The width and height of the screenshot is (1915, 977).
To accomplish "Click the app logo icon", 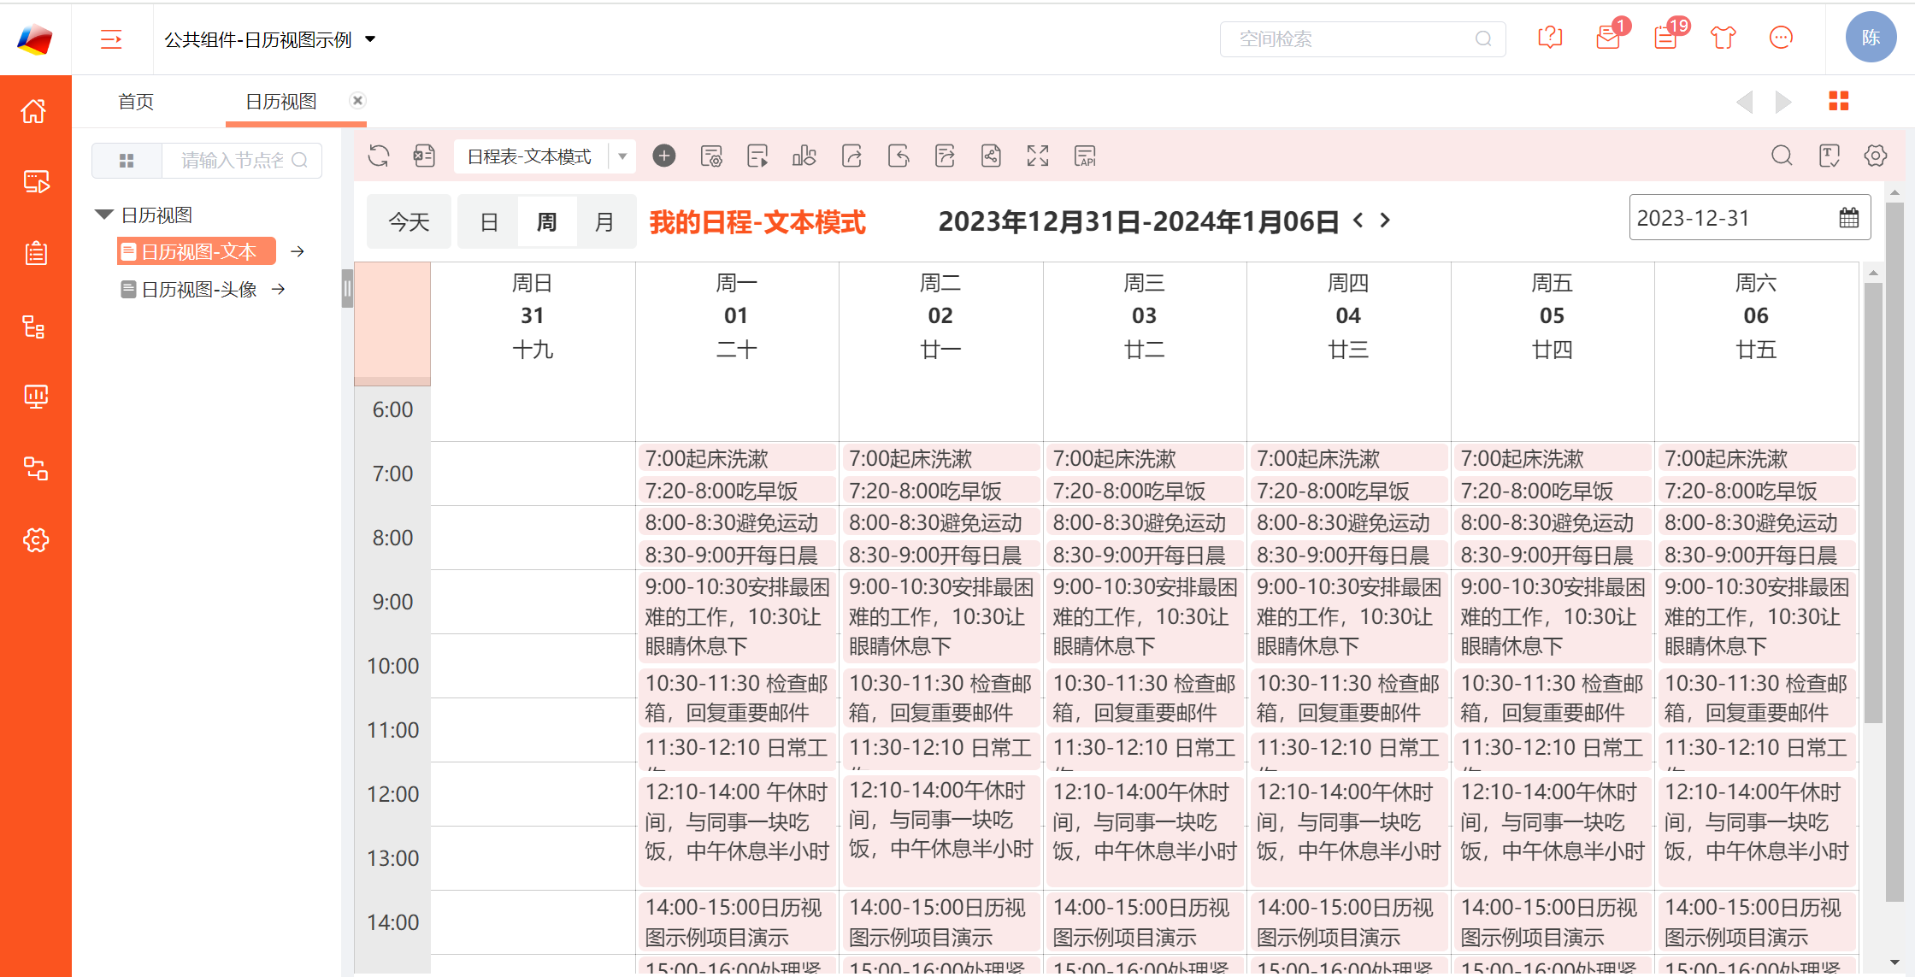I will tap(35, 39).
